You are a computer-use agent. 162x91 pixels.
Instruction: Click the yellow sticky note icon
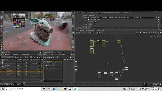pyautogui.click(x=151, y=33)
